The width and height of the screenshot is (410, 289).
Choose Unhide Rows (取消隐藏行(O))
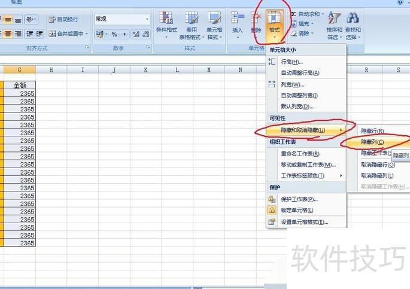[x=379, y=165]
